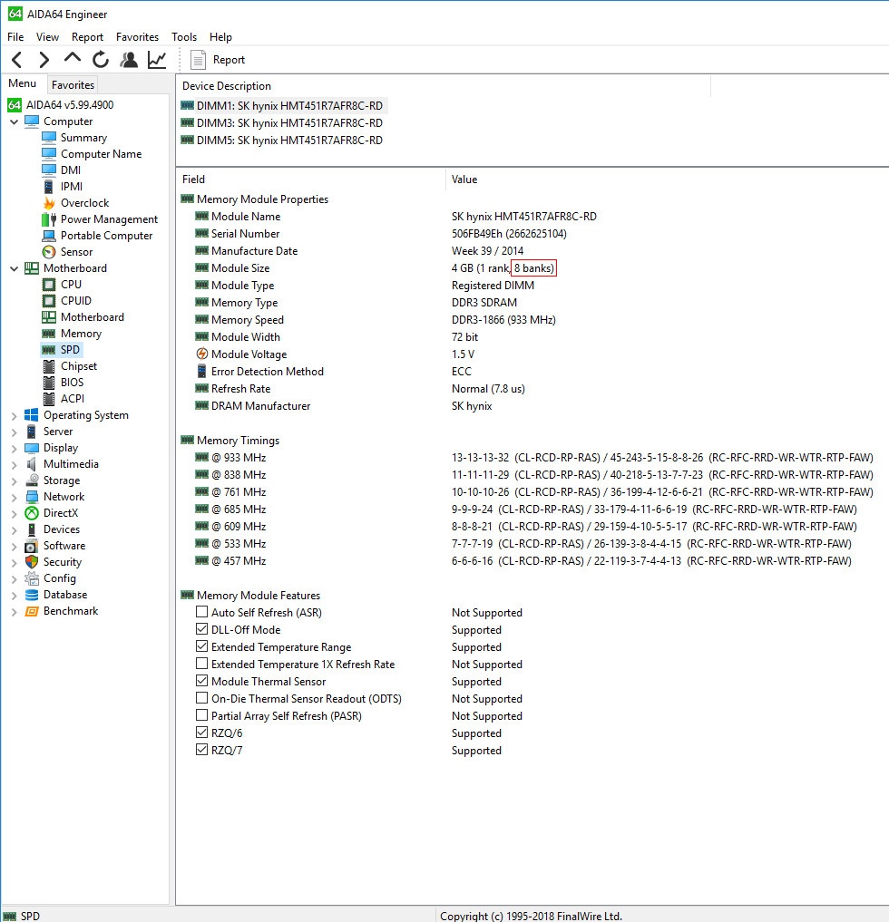Select Chipset icon in tree
889x922 pixels.
[x=49, y=366]
